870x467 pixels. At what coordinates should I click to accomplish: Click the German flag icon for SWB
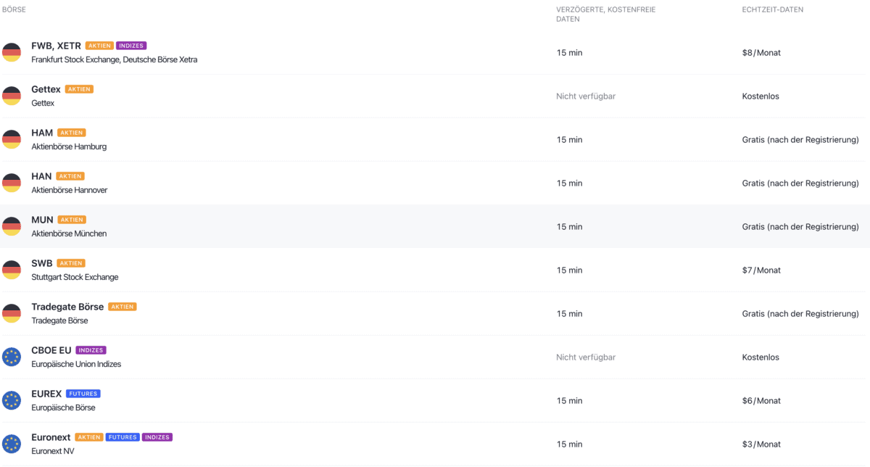point(12,270)
